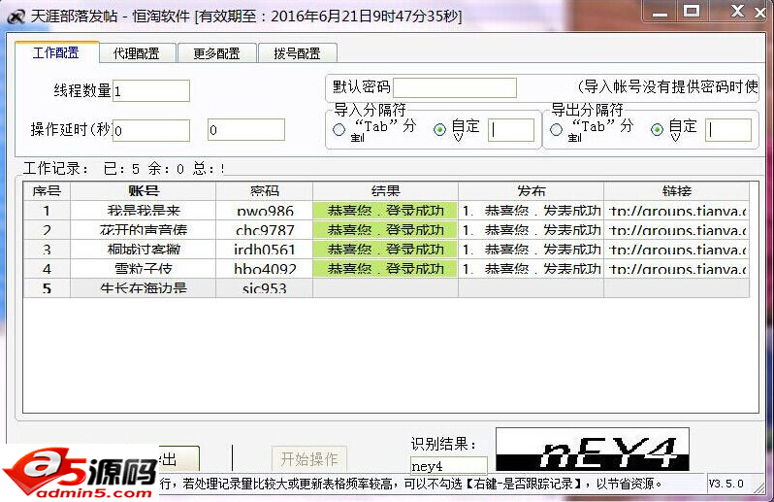The width and height of the screenshot is (774, 502).
Task: Select account 我是我是来 in row 1
Action: [x=144, y=211]
